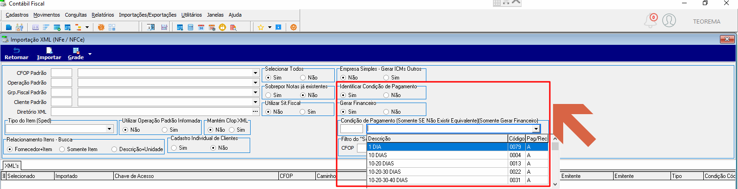Click the red grid with magnifier icon
Viewport: 738px width, 189px height.
pyautogui.click(x=233, y=27)
